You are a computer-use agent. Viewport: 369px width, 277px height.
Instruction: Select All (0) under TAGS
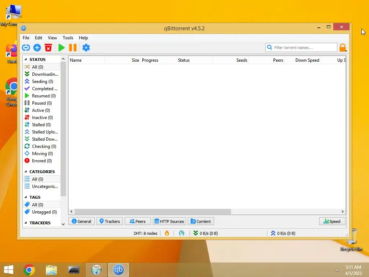pyautogui.click(x=42, y=205)
